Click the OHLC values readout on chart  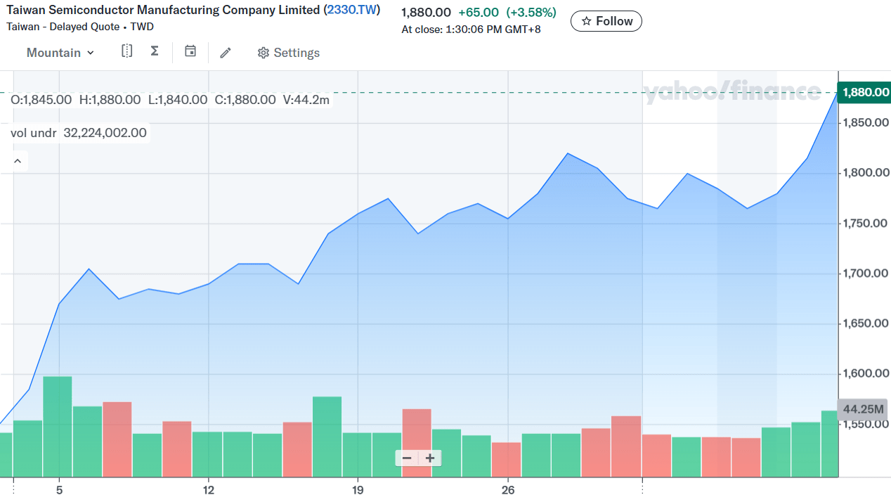[x=170, y=100]
